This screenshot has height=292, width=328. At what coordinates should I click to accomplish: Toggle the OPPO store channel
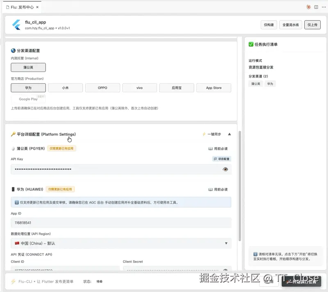click(x=102, y=88)
